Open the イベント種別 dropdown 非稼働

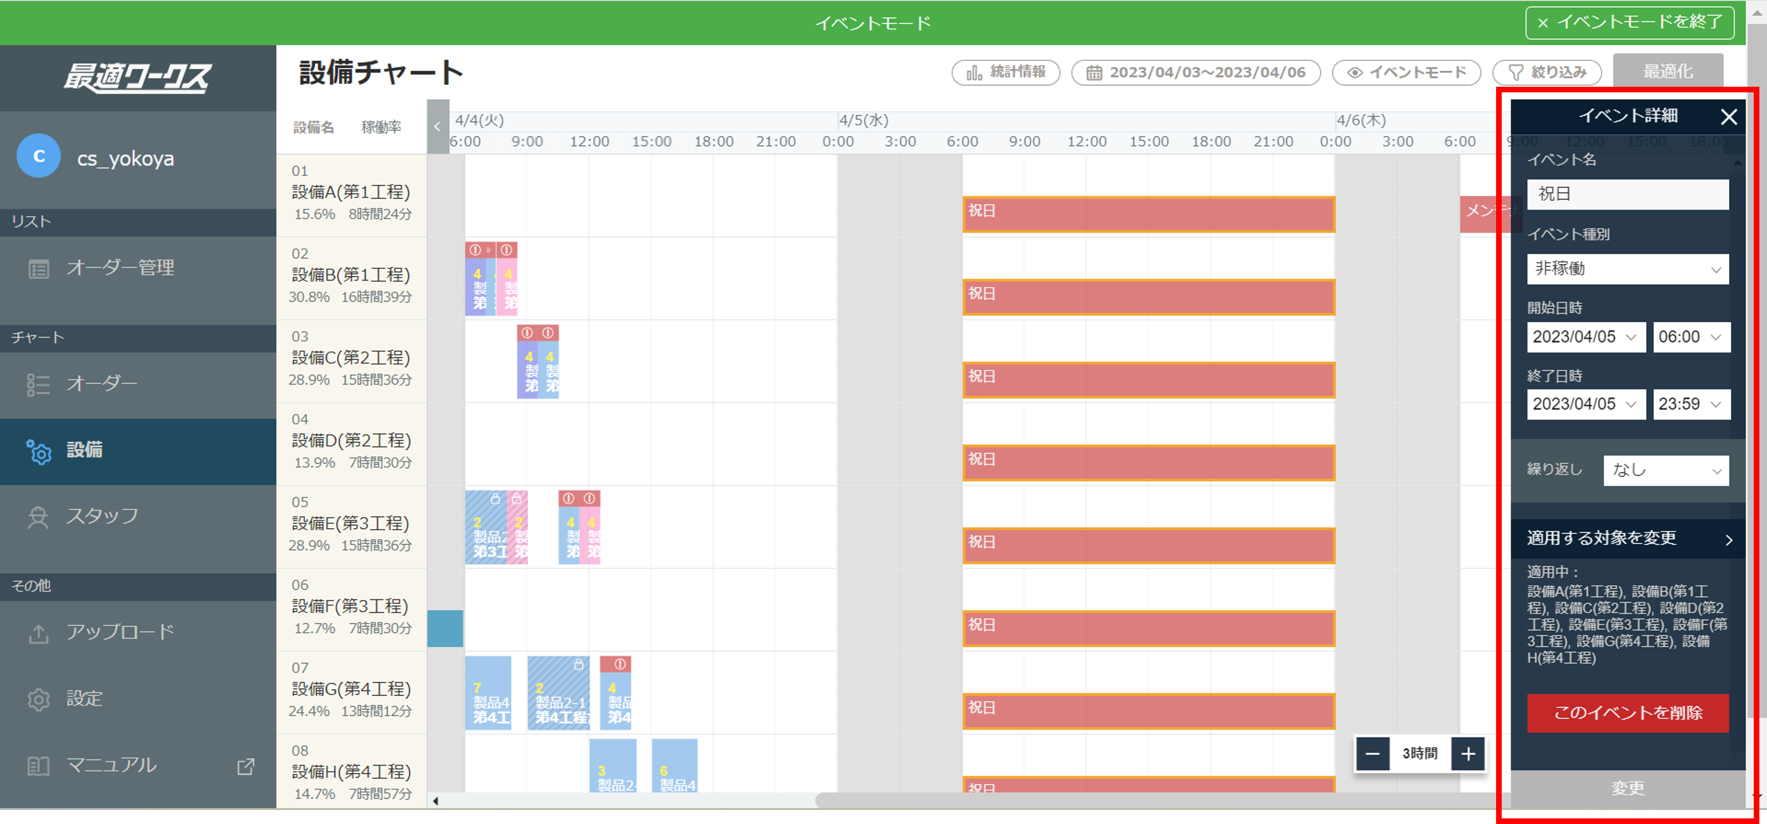[1628, 269]
